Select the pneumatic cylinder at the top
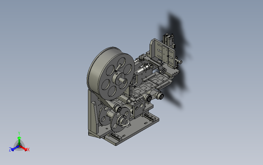Viewport: 263px width, 165px height. pyautogui.click(x=169, y=40)
